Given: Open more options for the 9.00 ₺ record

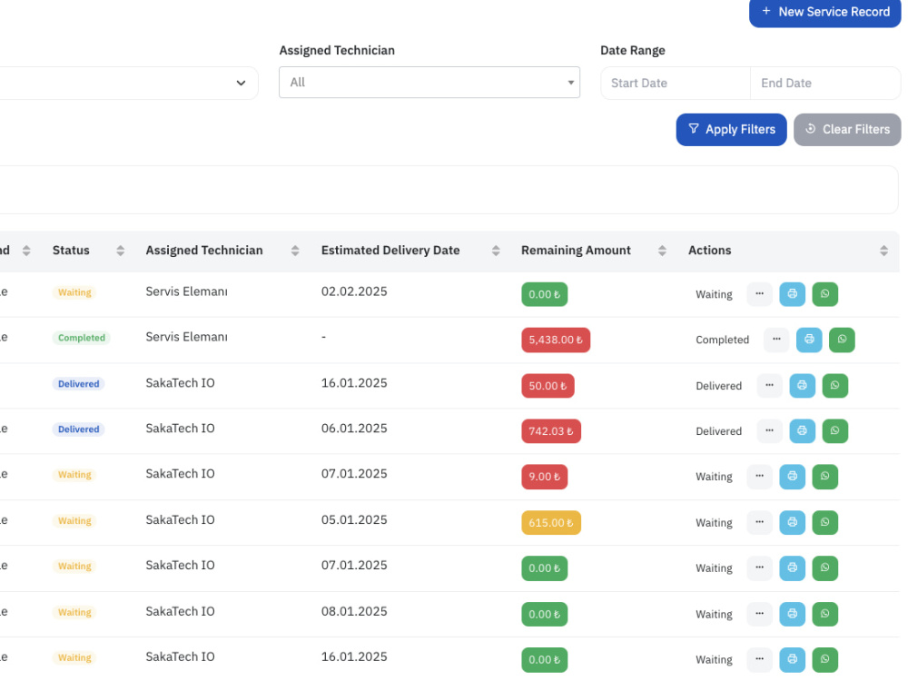Looking at the screenshot, I should click(759, 477).
